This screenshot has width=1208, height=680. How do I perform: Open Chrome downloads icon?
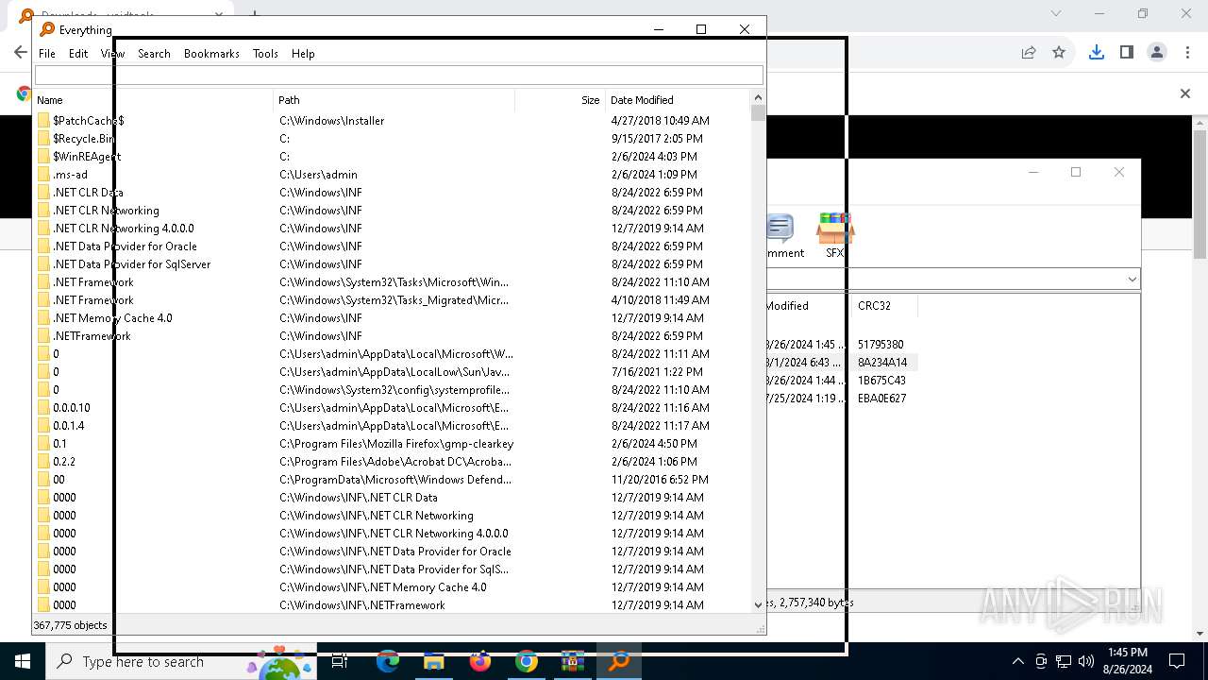click(x=1096, y=53)
